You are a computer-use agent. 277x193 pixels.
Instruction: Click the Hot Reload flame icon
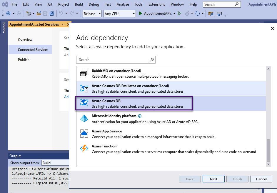pos(187,14)
